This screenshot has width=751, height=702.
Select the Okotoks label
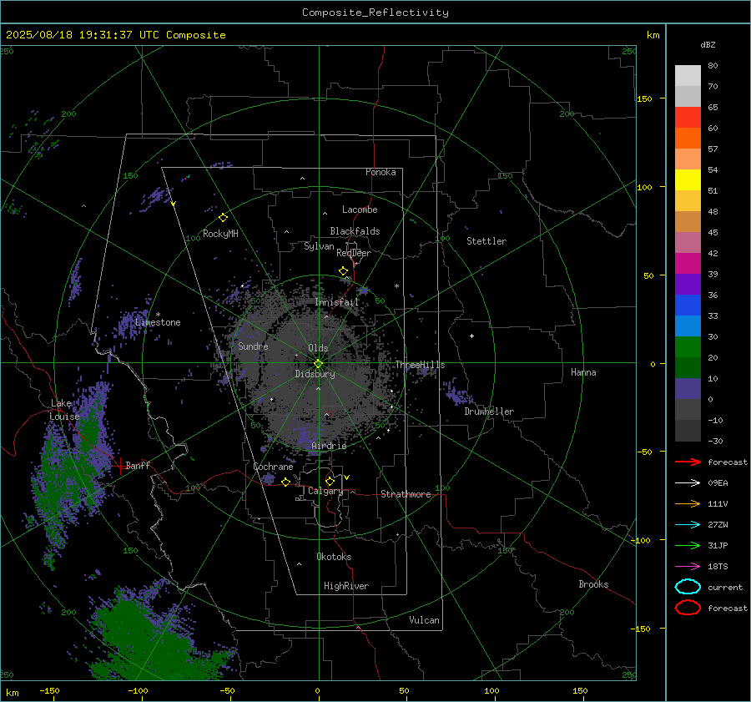tap(334, 557)
